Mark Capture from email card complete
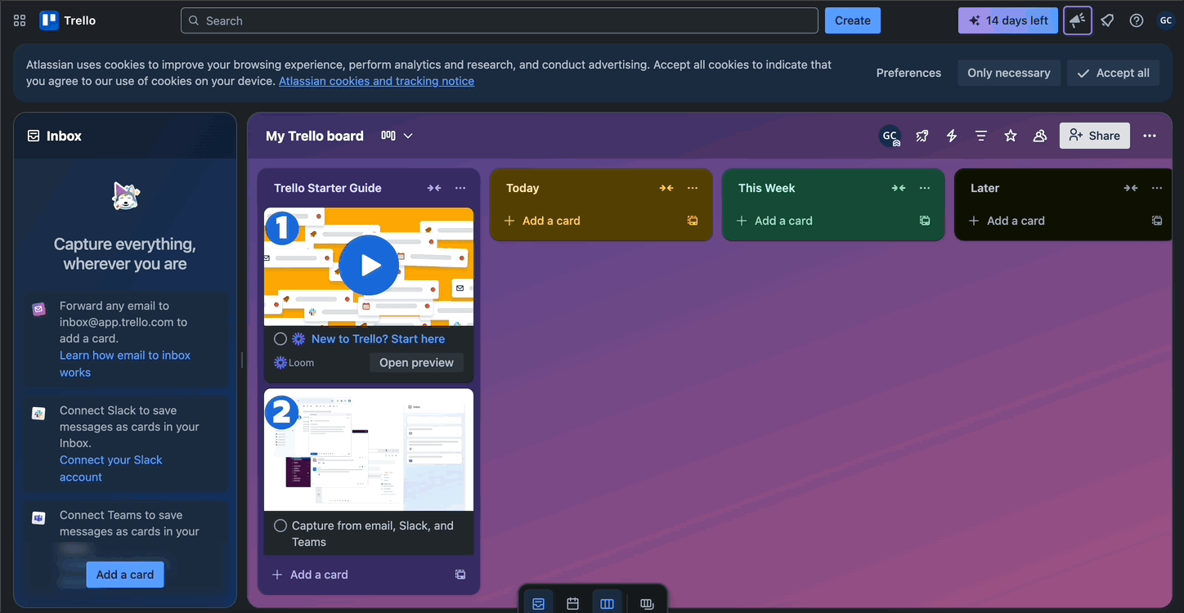This screenshot has width=1184, height=613. click(280, 526)
